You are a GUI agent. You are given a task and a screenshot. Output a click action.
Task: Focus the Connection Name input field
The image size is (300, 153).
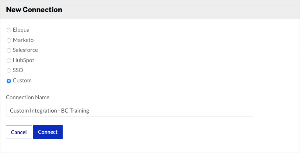point(166,110)
